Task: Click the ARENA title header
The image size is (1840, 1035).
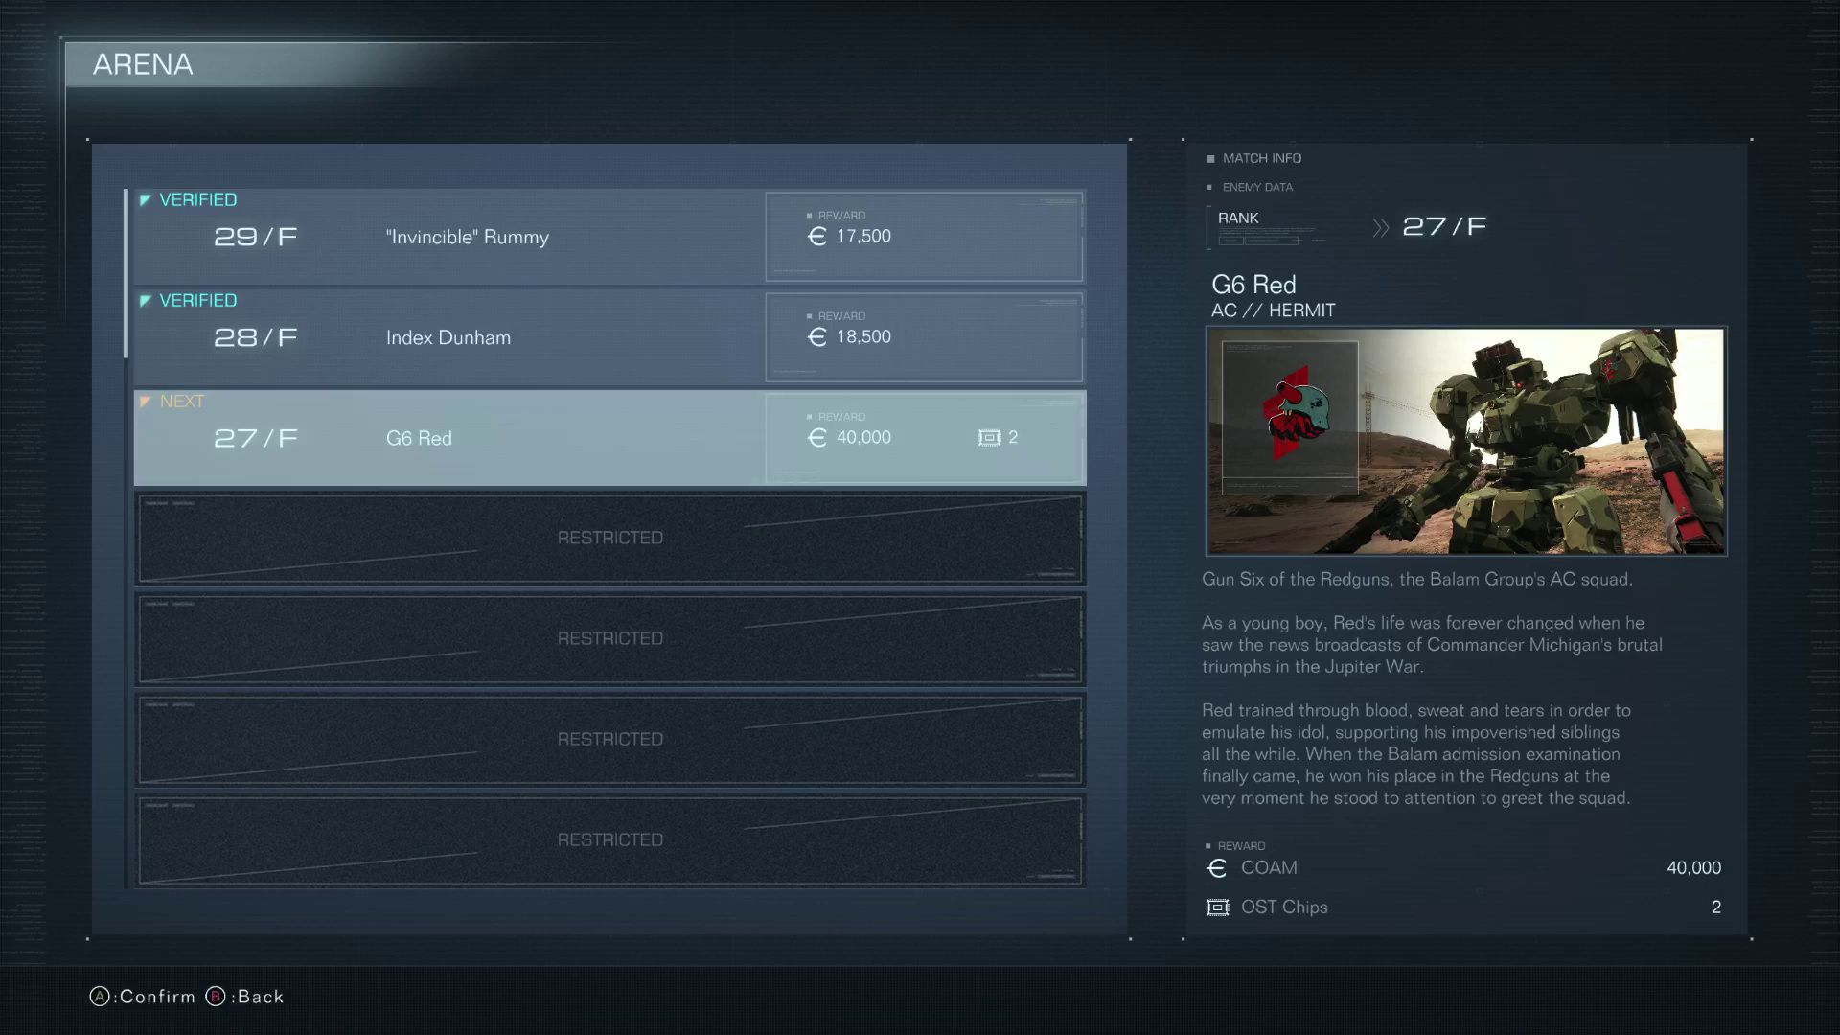Action: [143, 64]
